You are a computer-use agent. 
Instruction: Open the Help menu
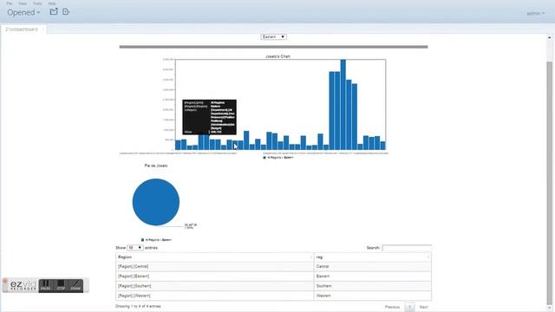[52, 3]
